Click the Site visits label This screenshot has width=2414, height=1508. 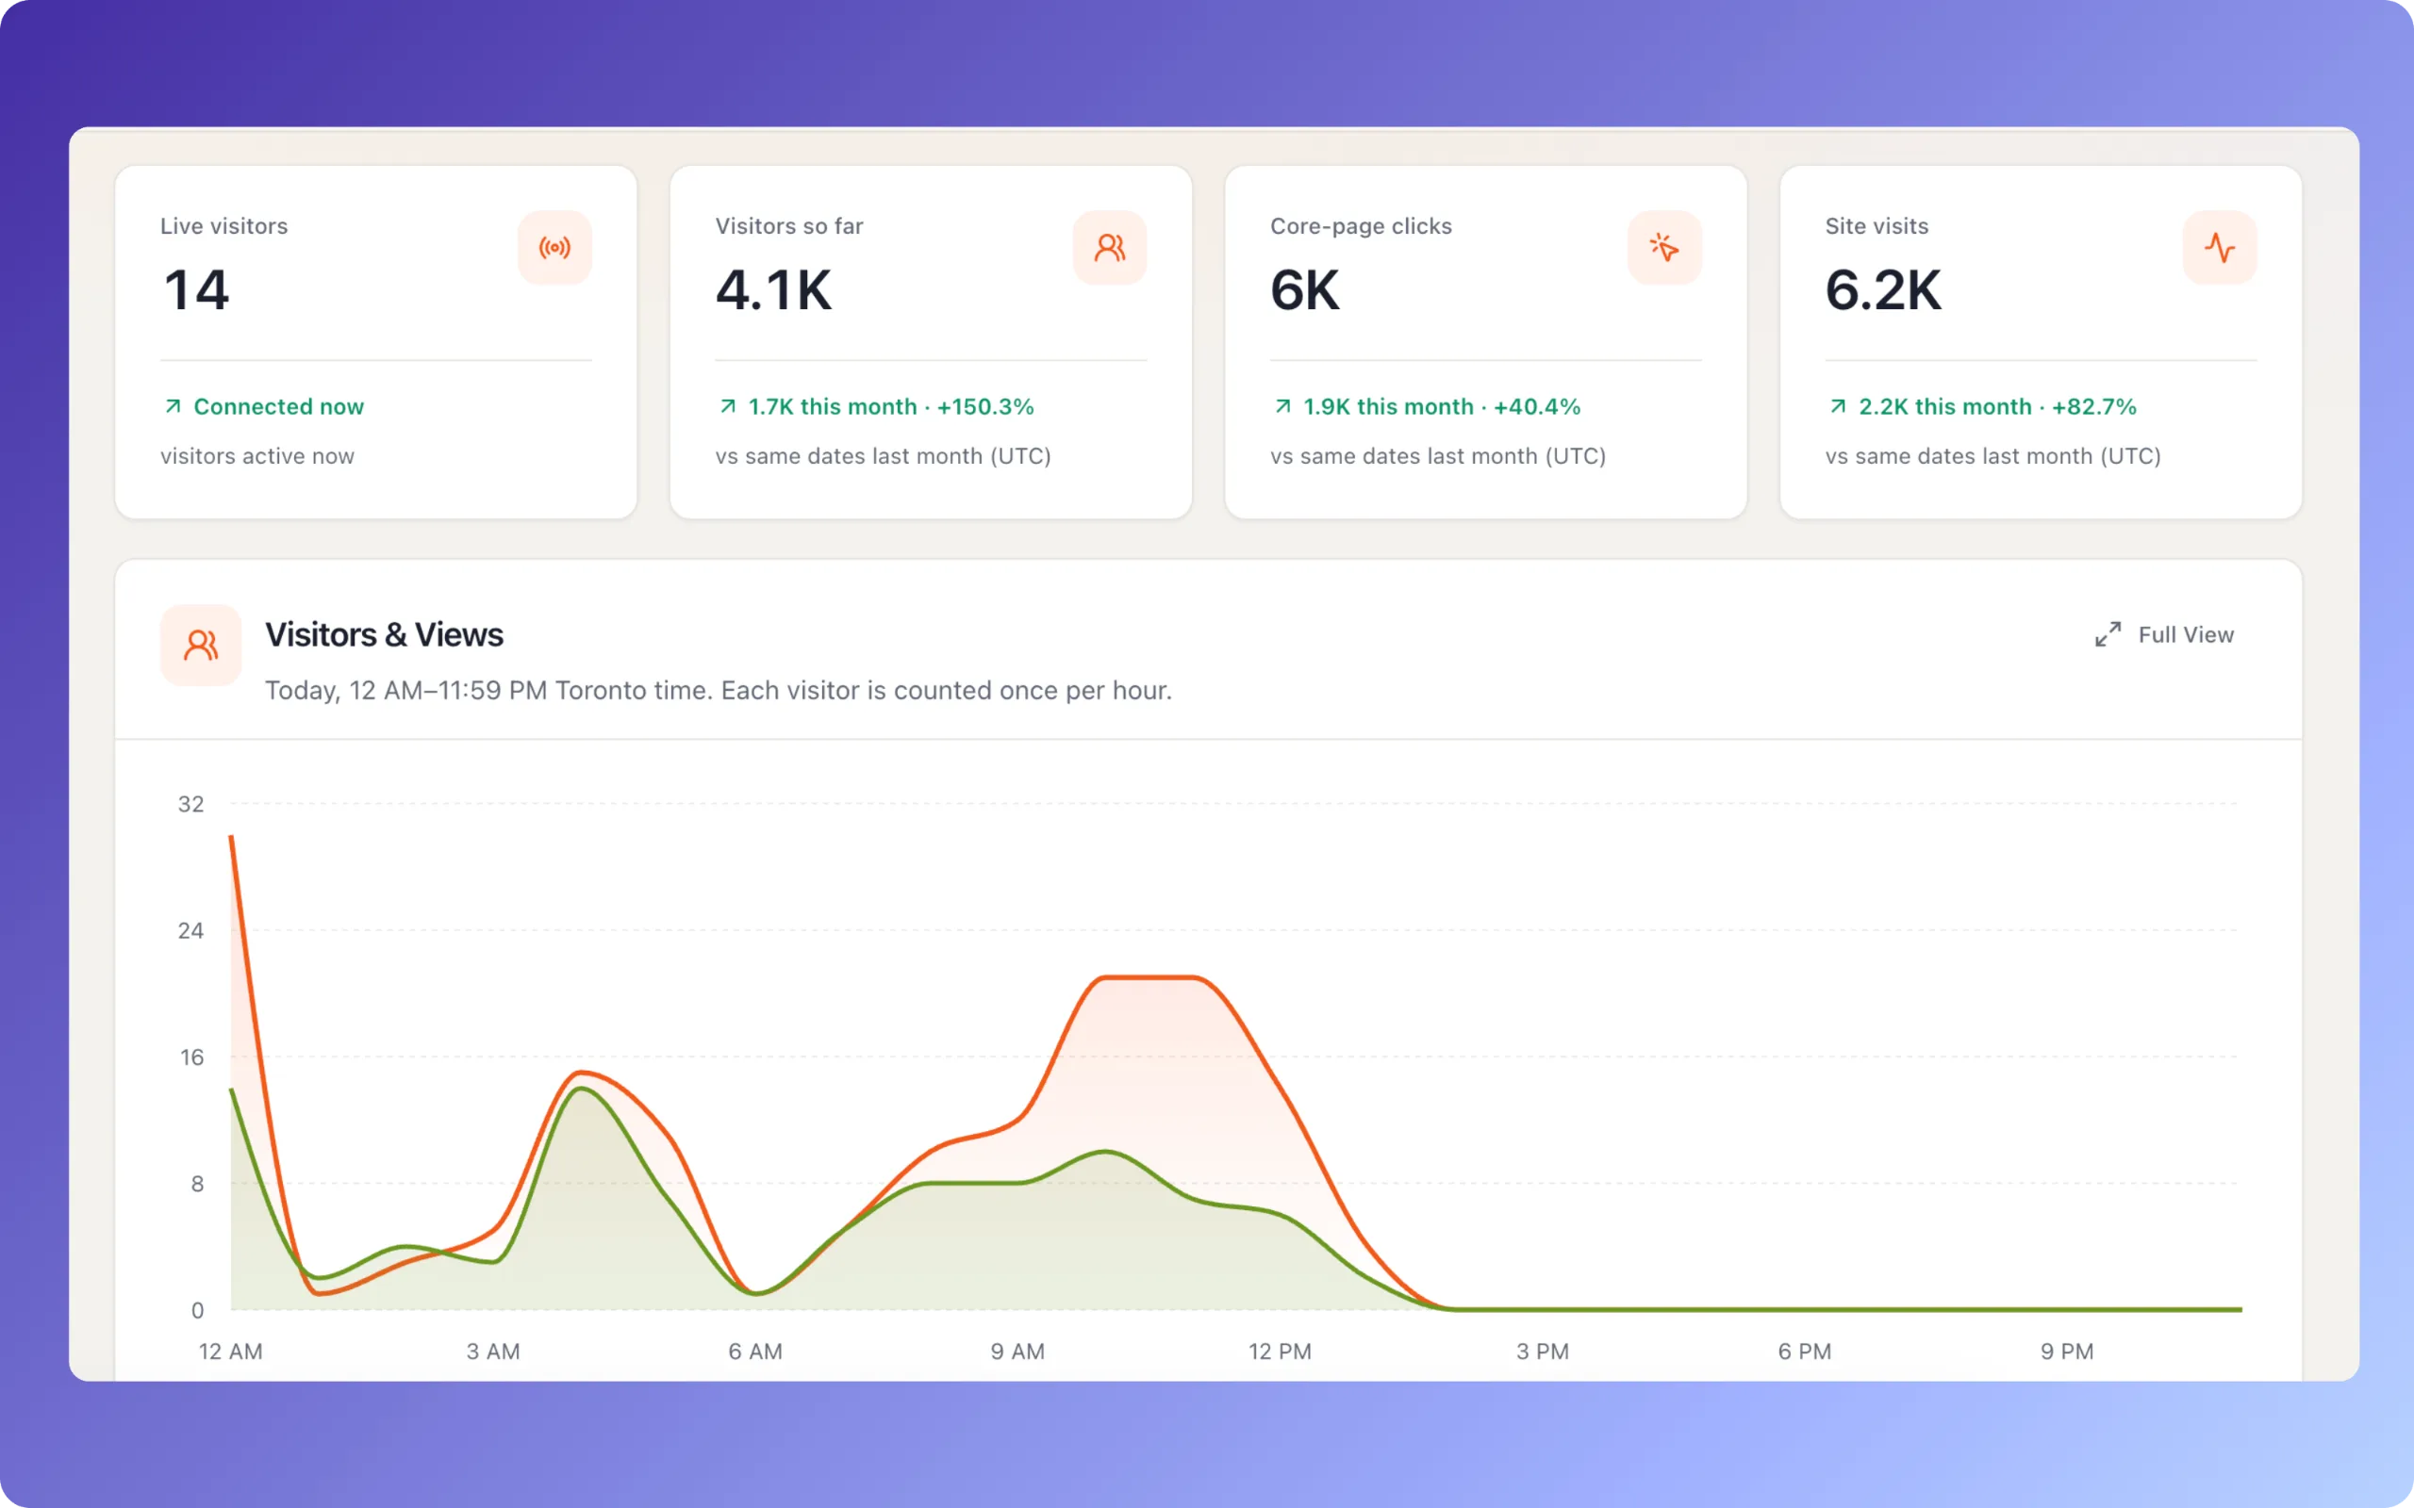pos(1877,226)
